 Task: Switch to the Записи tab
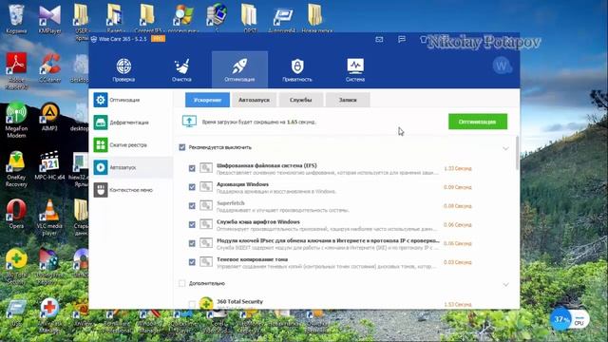coord(348,100)
